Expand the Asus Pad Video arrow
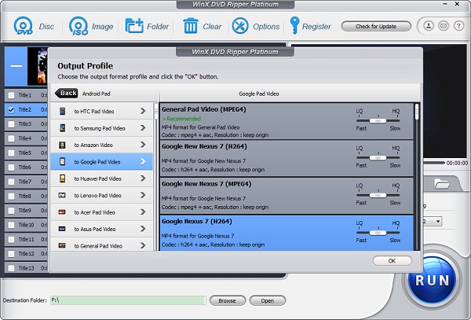The width and height of the screenshot is (471, 320). point(143,229)
